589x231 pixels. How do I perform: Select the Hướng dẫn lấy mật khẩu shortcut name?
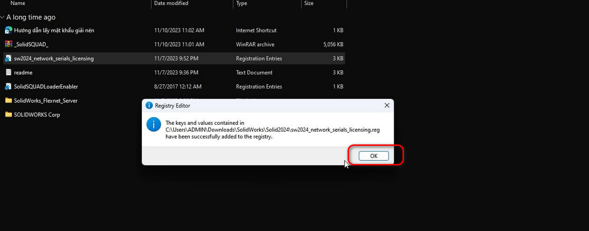click(54, 30)
